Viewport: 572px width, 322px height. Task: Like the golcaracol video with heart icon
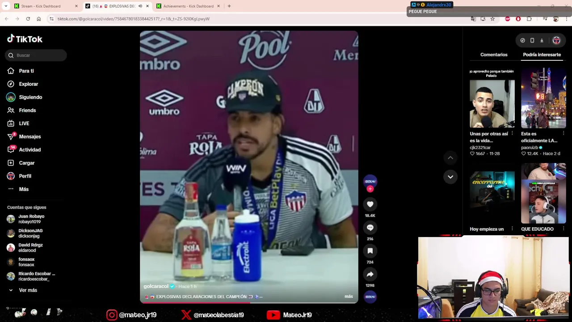pos(370,204)
